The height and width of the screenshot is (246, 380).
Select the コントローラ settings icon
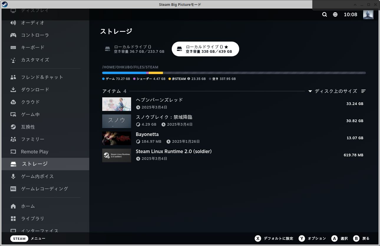point(13,35)
